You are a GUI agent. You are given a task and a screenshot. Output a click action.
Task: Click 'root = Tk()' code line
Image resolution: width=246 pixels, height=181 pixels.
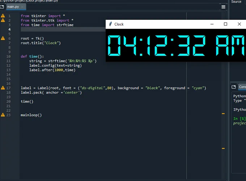click(32, 39)
